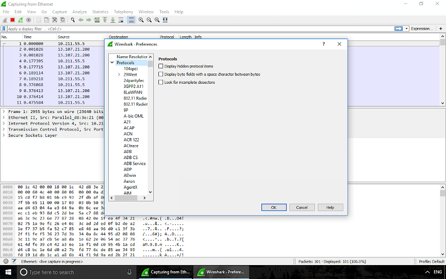The image size is (446, 279).
Task: Go back to the previous packet
Action: [81, 20]
